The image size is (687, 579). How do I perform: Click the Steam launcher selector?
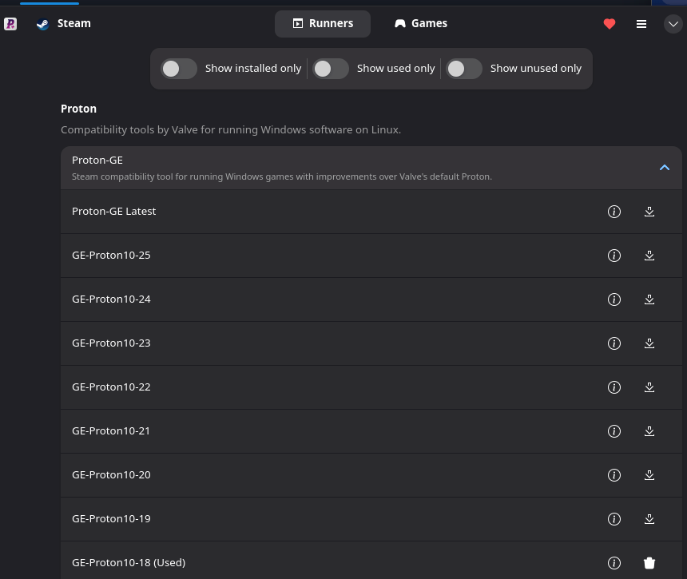64,24
